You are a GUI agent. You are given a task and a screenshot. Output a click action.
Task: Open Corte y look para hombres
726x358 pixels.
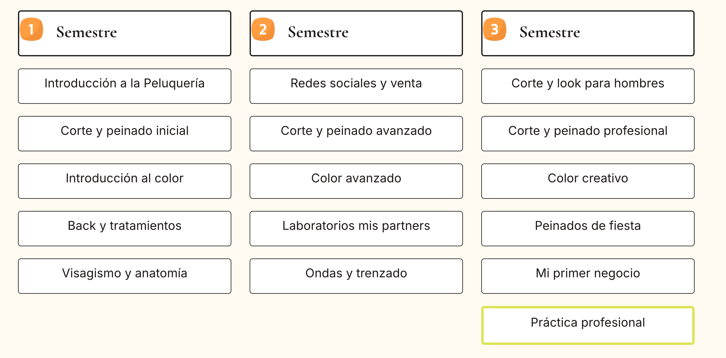pyautogui.click(x=588, y=86)
